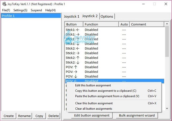Select the Stick2 right arrow row
This screenshot has height=121, width=172.
[x=115, y=53]
